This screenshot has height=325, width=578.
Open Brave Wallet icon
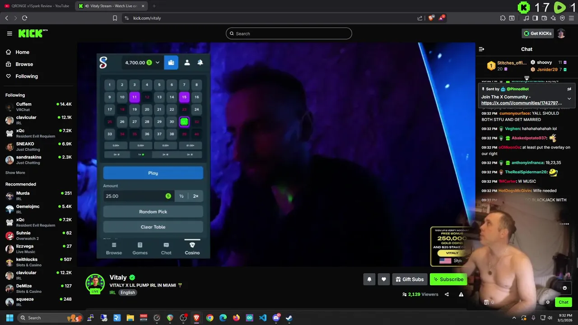(544, 18)
